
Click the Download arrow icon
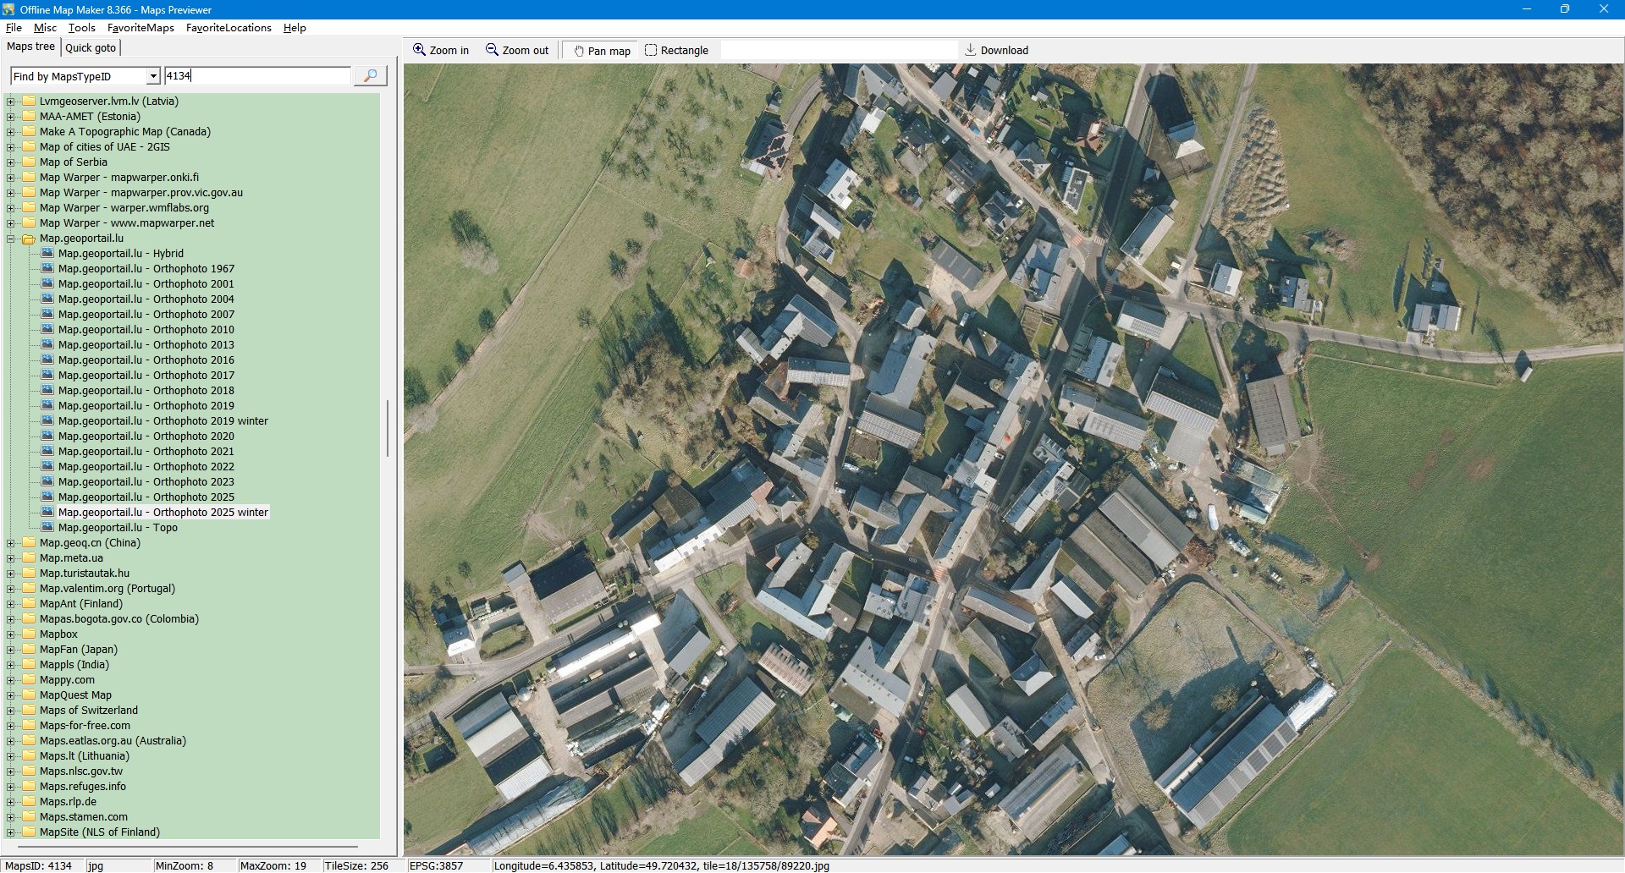(971, 50)
